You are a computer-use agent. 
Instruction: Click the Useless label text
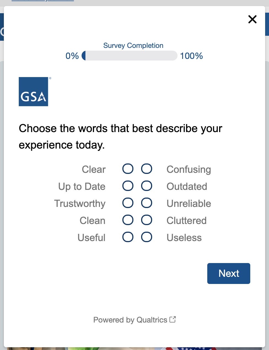pyautogui.click(x=184, y=238)
